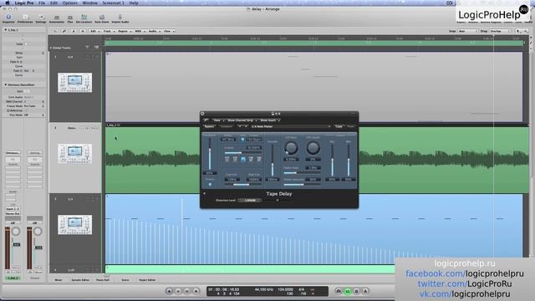The image size is (535, 301).
Task: Click the third transport button
Action: coord(187,291)
